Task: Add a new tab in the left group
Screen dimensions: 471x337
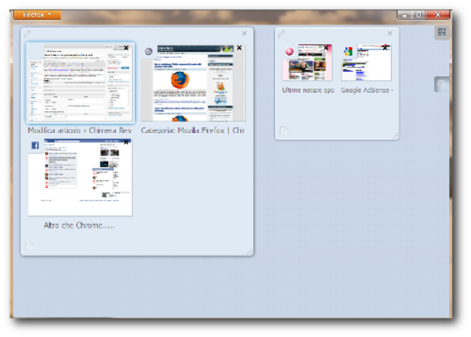Action: point(30,246)
